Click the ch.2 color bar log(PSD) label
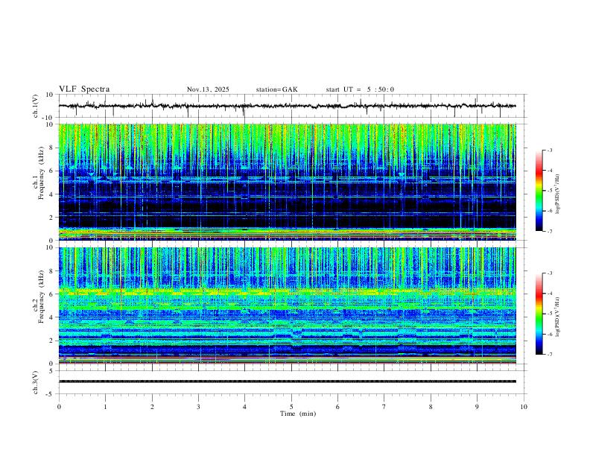 point(557,317)
